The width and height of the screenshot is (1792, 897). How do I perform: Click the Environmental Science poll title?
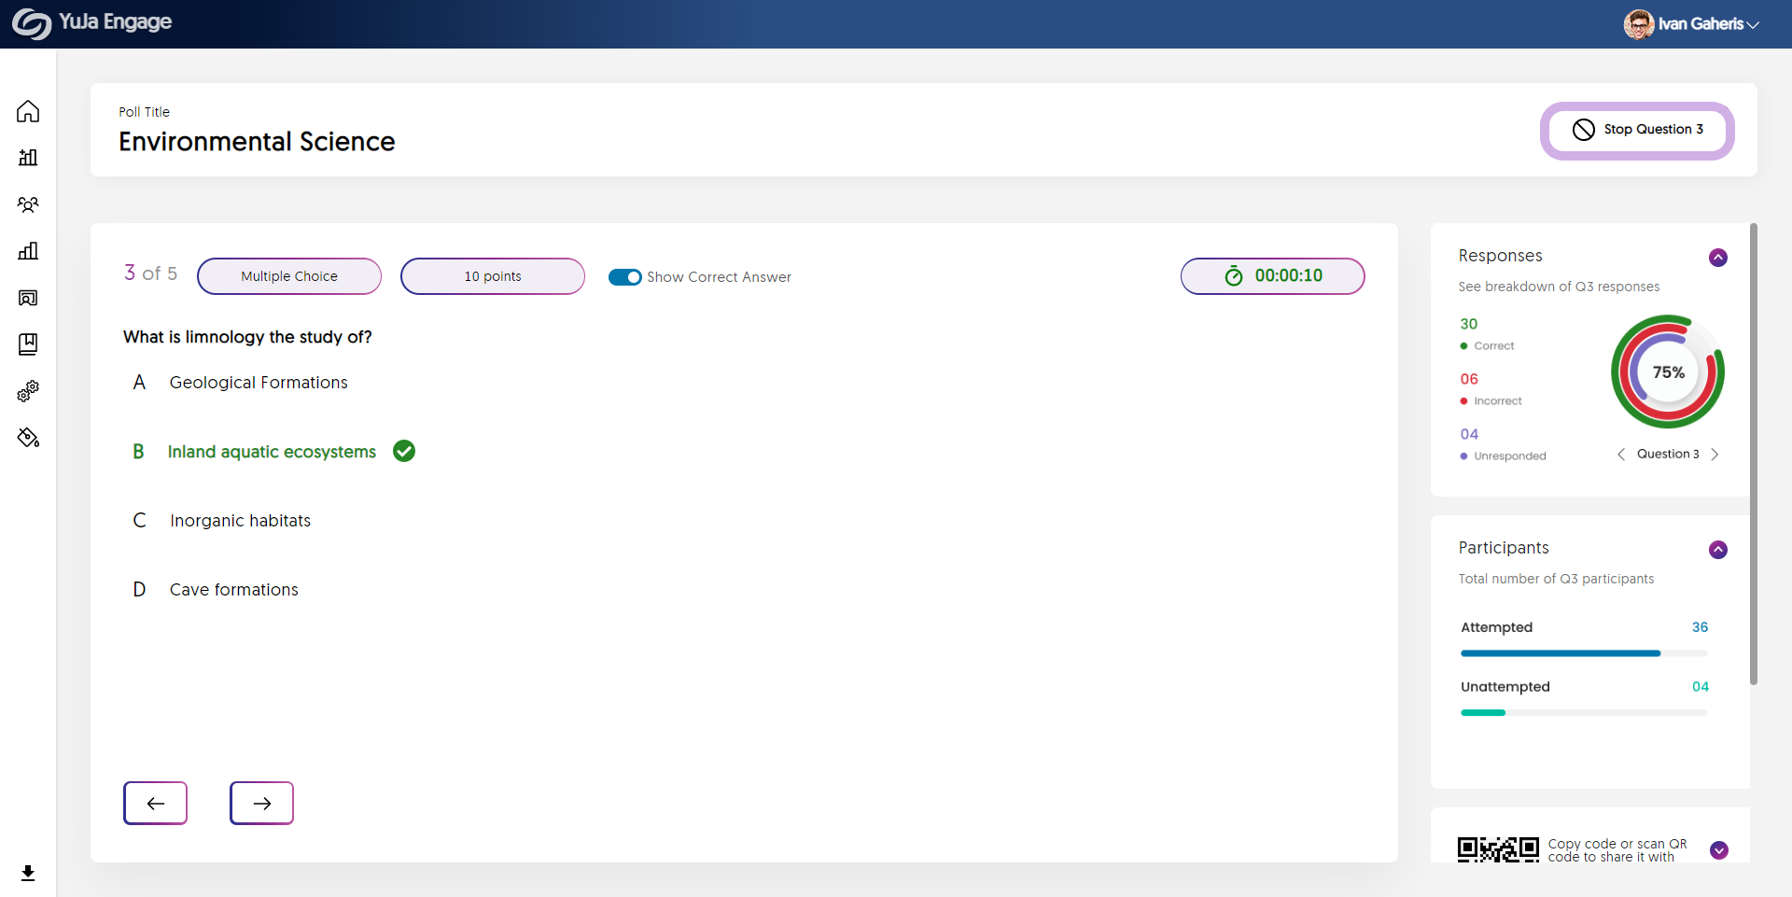tap(257, 142)
